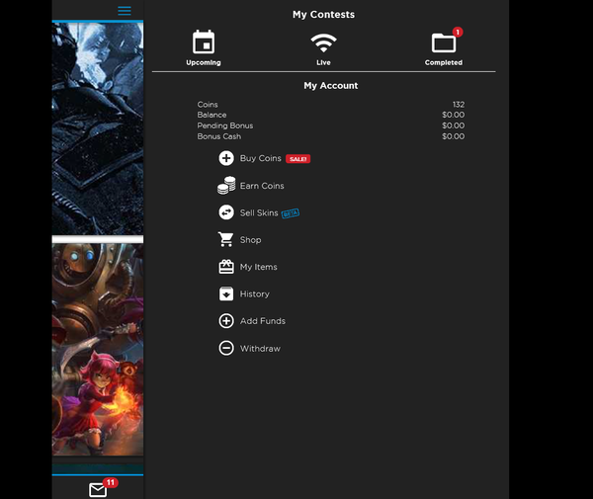Open the Earn Coins link
This screenshot has width=593, height=499.
tap(262, 186)
